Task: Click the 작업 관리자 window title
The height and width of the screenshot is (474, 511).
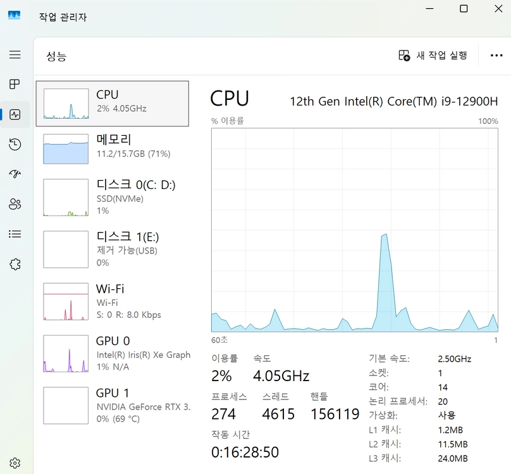Action: point(63,17)
